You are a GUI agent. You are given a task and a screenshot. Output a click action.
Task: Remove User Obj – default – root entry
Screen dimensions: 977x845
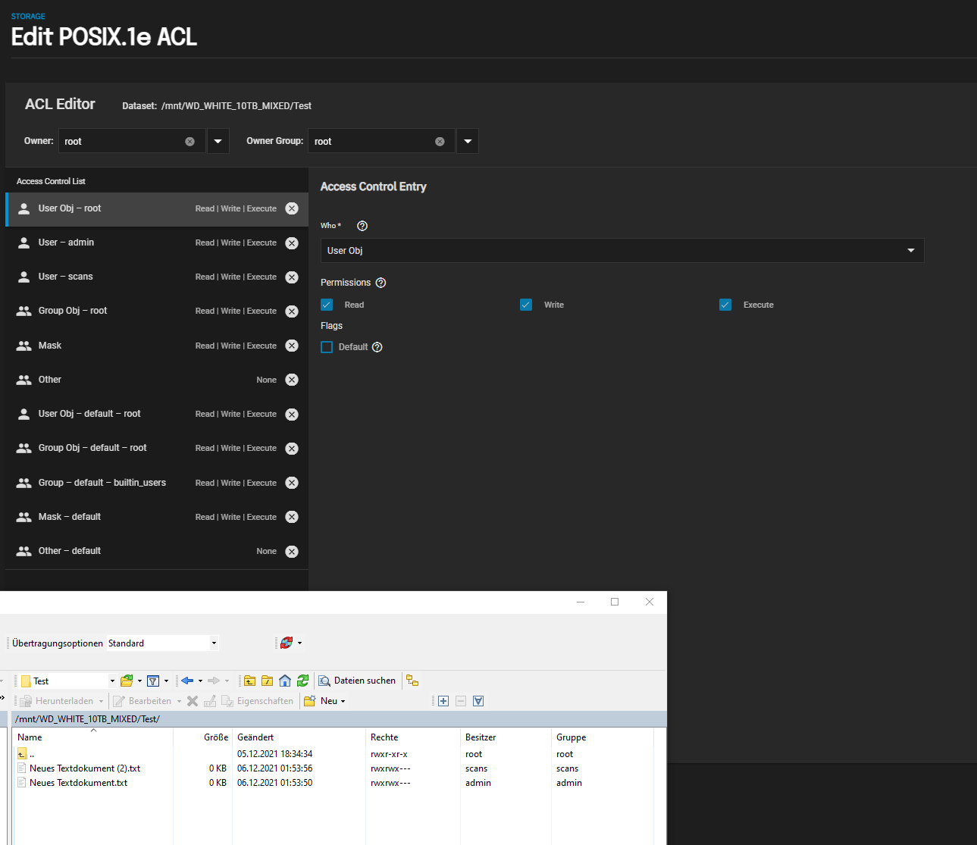[292, 415]
